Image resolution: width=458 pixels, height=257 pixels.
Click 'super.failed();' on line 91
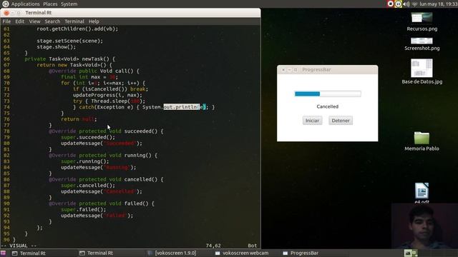83,209
